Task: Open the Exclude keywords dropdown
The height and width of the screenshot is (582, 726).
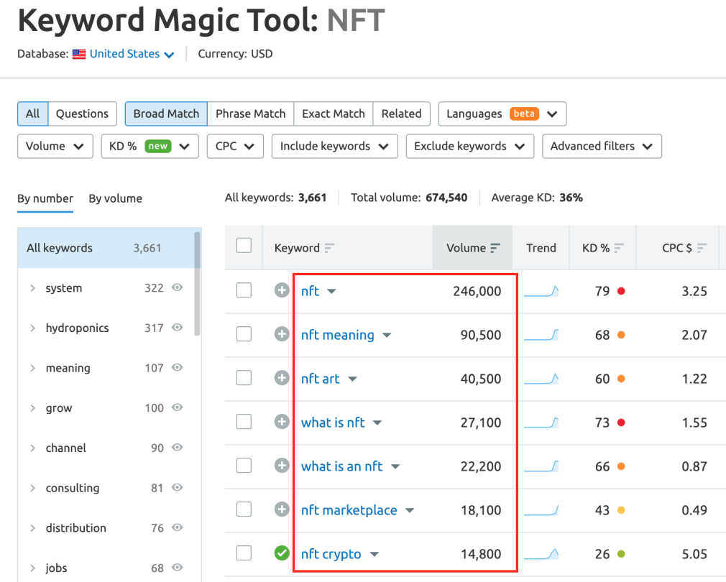Action: 470,146
